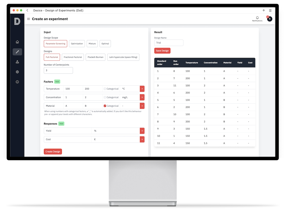Open the Home page from sidebar
The height and width of the screenshot is (211, 285).
17,42
